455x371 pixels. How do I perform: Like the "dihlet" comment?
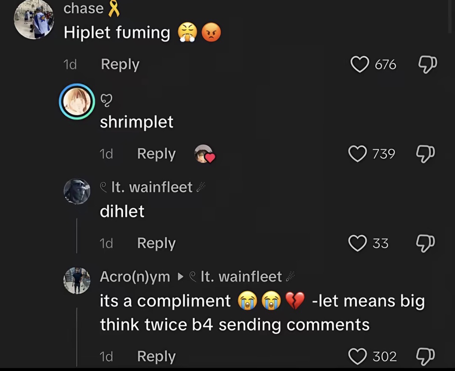(357, 243)
